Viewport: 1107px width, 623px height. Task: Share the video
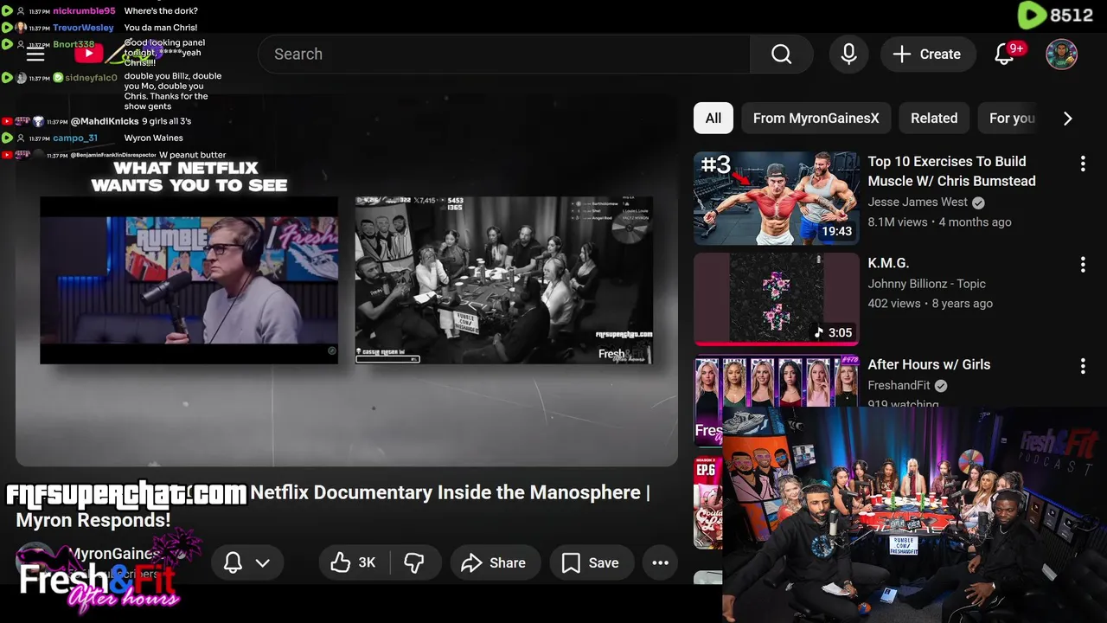(495, 562)
